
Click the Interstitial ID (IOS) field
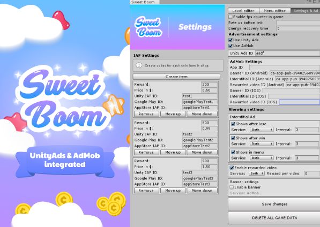[x=294, y=96]
